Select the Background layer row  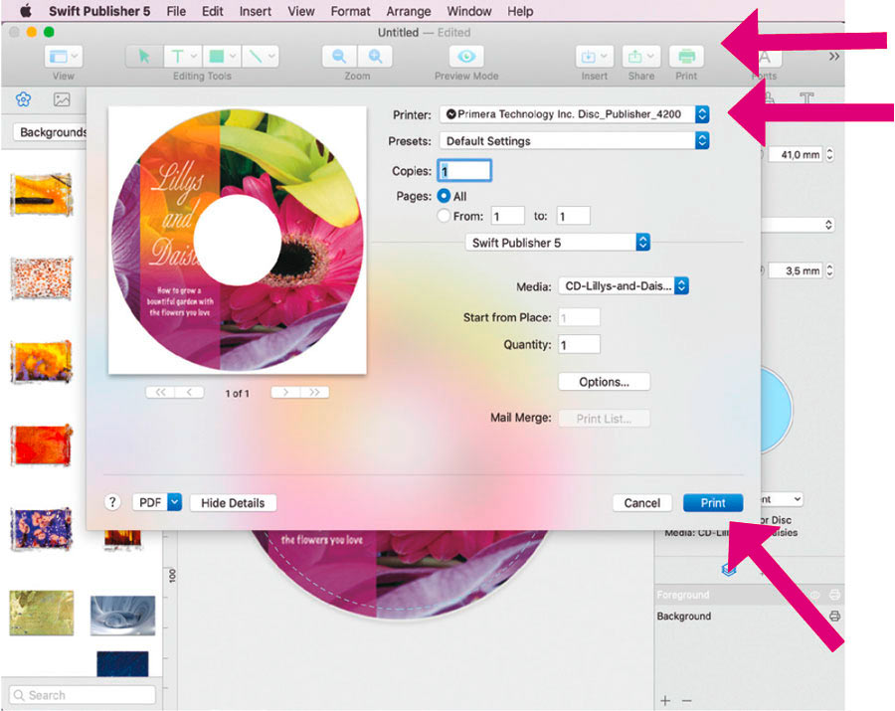tap(750, 616)
